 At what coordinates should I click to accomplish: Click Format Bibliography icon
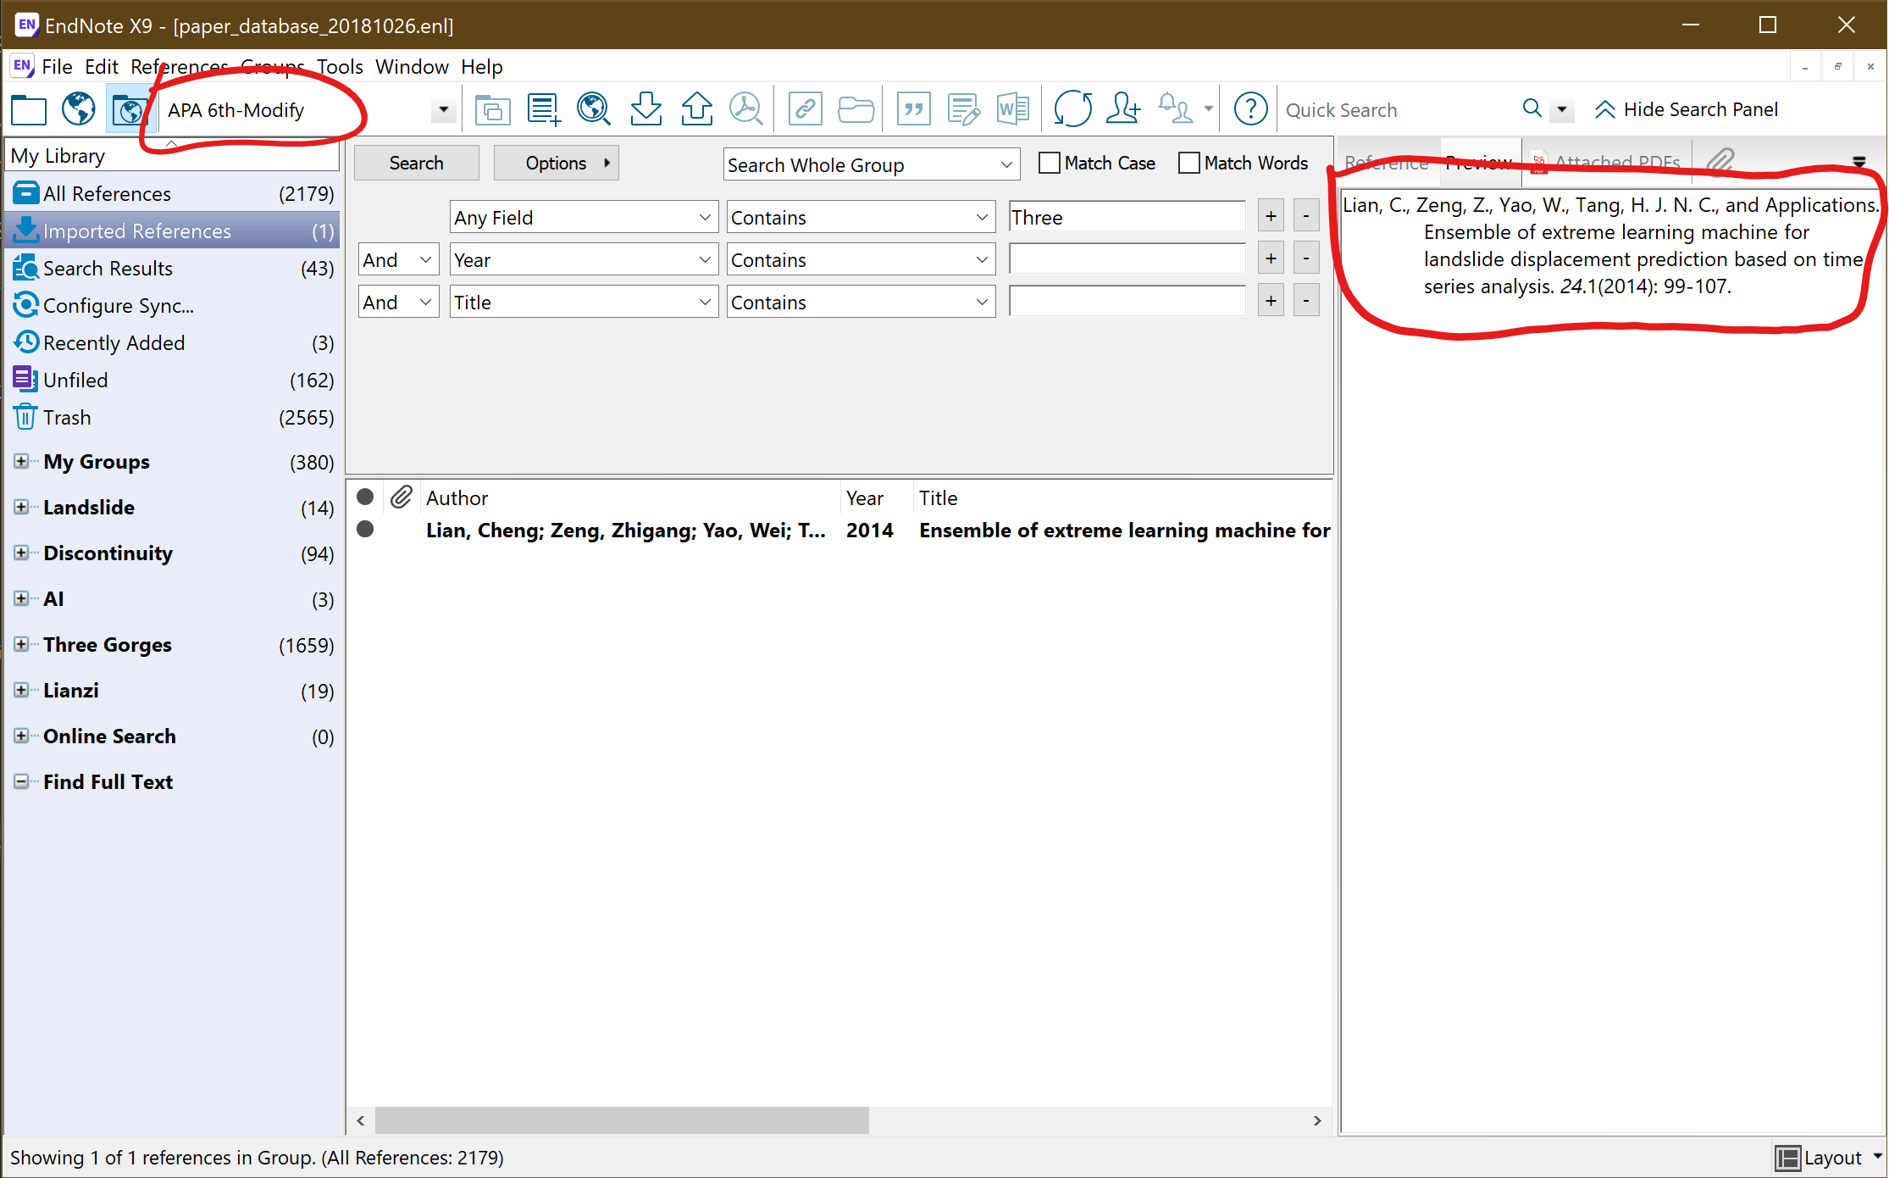click(964, 109)
